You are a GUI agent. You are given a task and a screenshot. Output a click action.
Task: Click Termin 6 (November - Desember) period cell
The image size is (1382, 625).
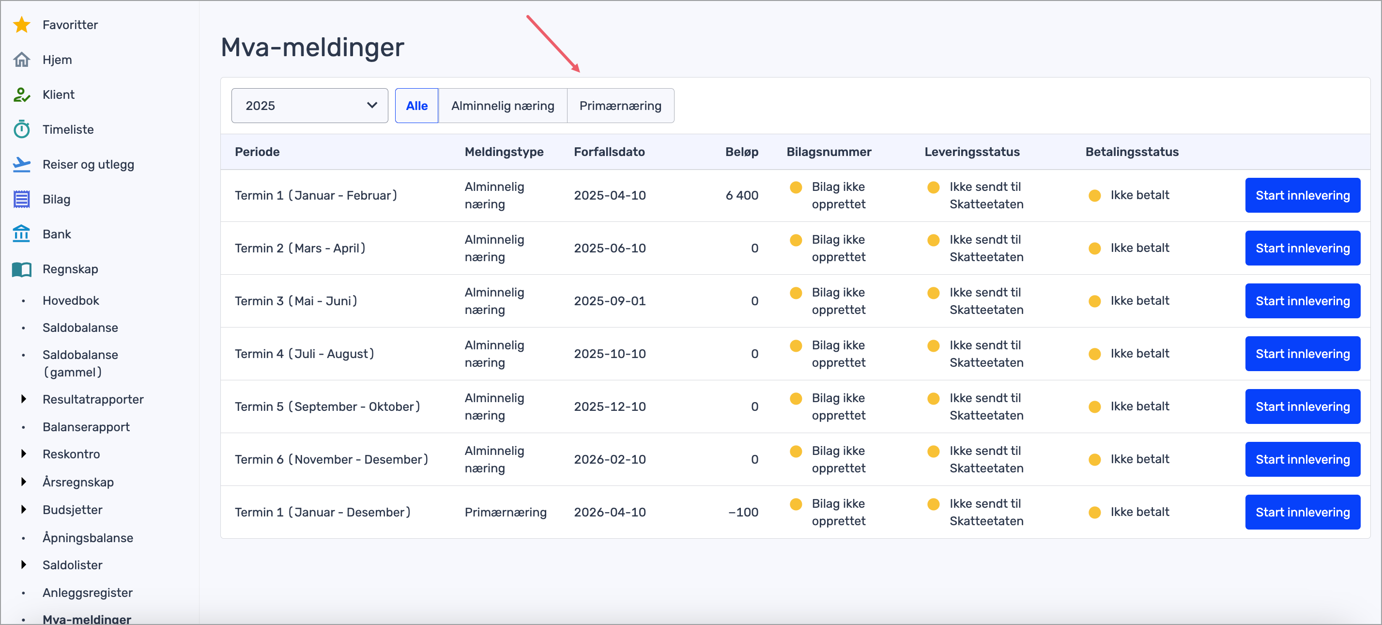(332, 460)
